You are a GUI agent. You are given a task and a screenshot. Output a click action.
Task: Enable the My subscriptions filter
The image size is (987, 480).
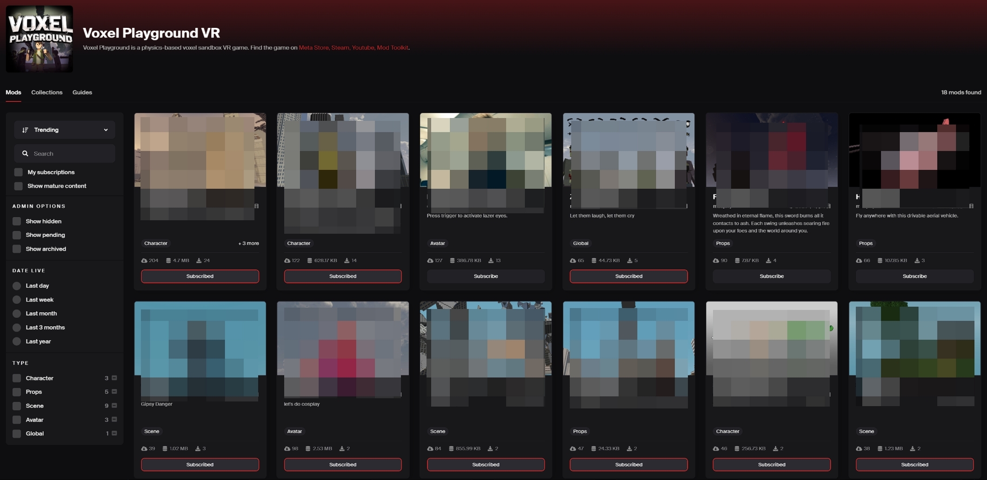point(18,172)
